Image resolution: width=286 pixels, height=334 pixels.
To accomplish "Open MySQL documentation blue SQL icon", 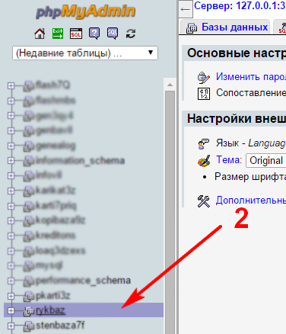I will click(x=113, y=34).
